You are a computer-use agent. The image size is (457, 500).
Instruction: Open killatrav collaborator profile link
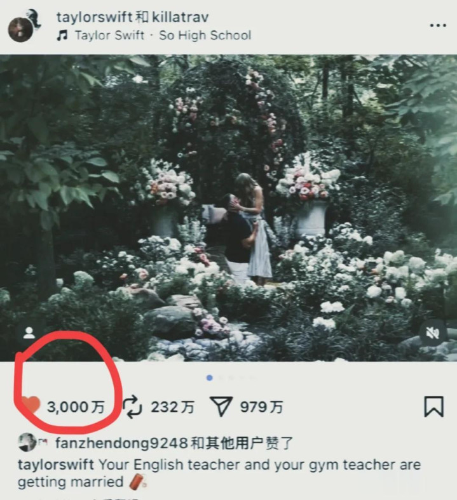pyautogui.click(x=181, y=17)
